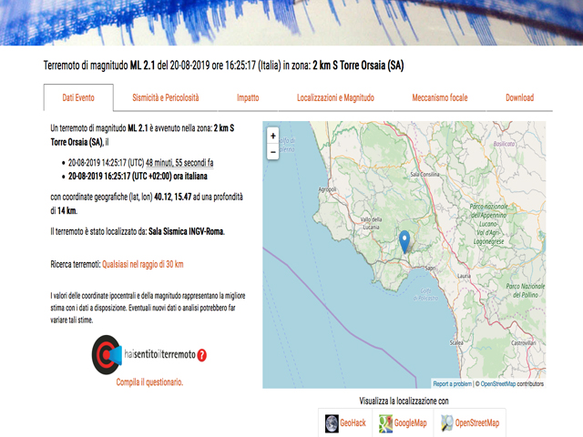Click the blue epicenter marker on map

405,240
